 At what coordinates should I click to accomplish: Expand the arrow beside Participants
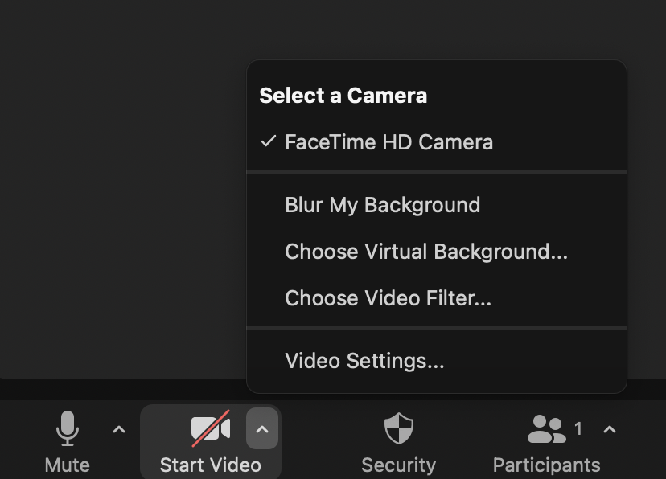coord(609,429)
